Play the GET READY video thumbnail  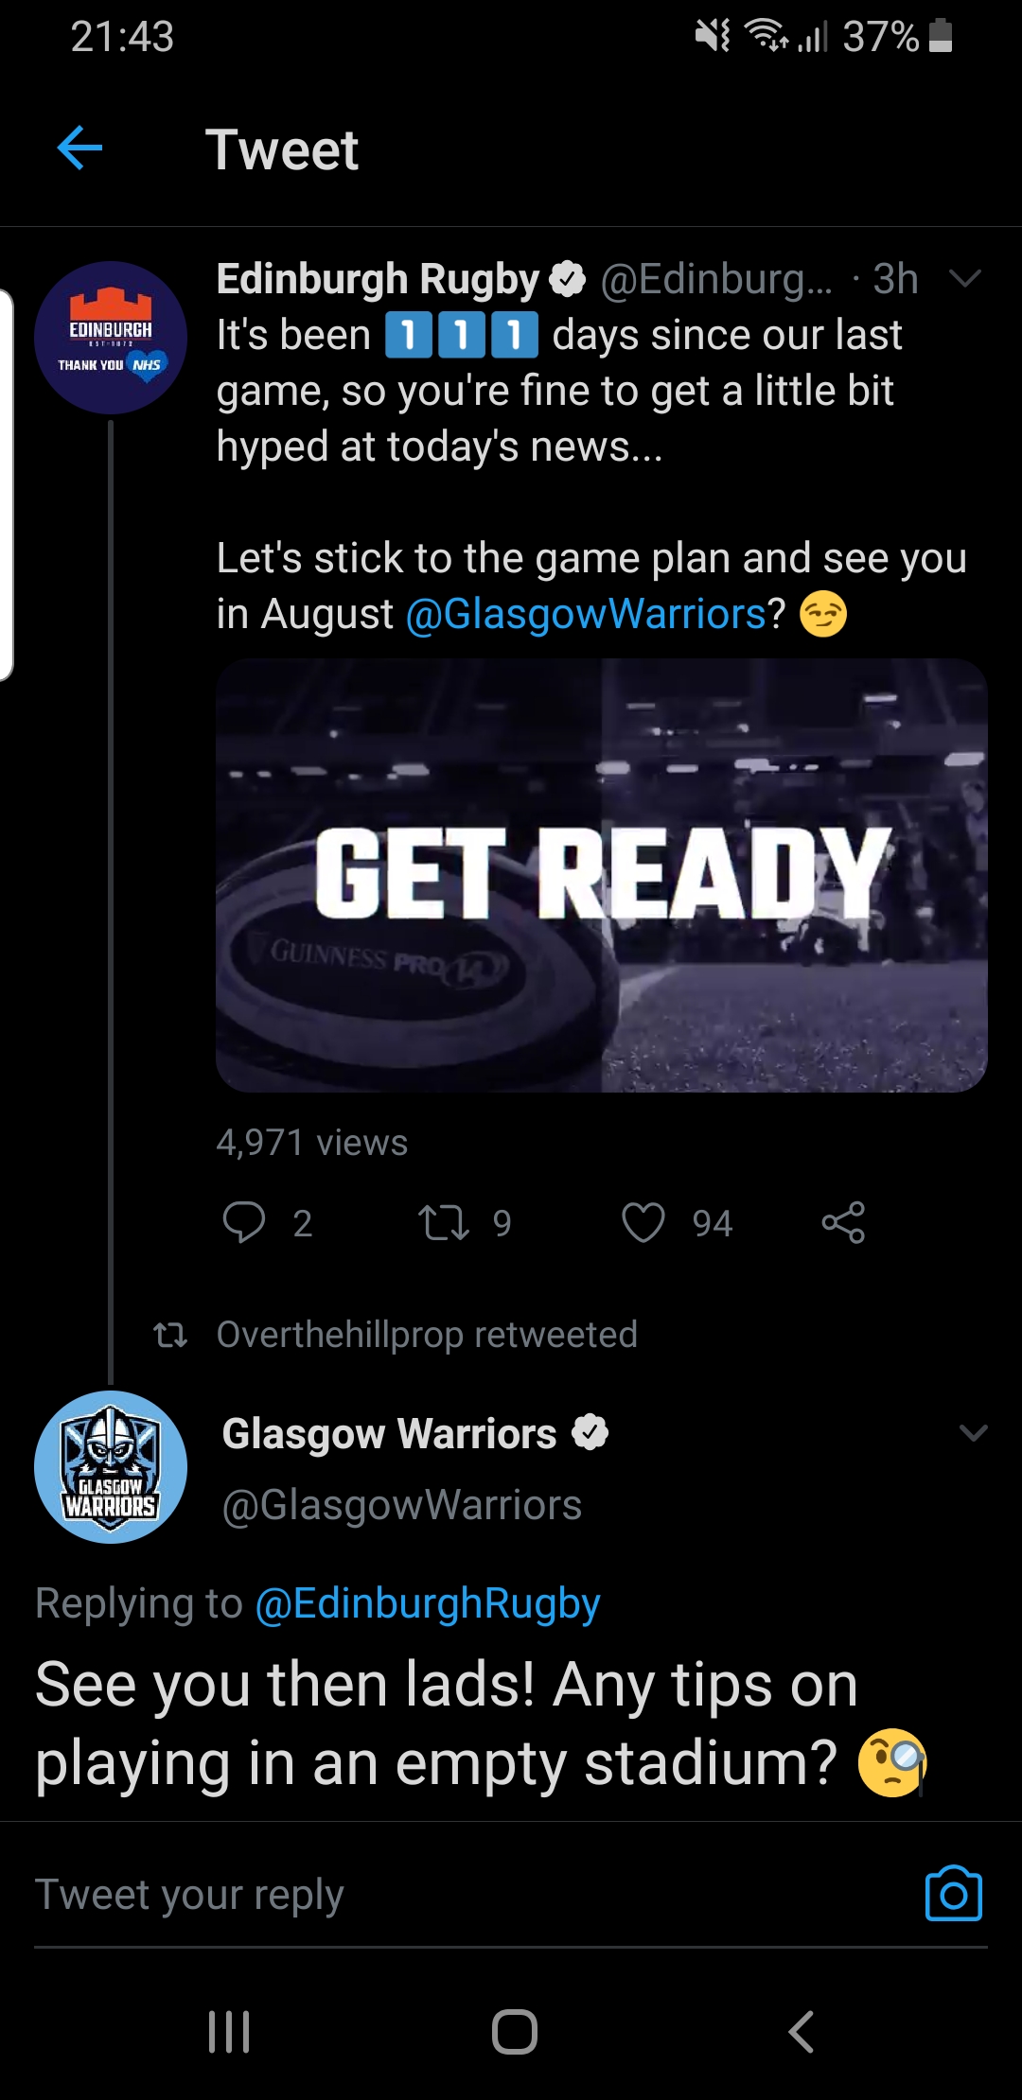click(602, 876)
